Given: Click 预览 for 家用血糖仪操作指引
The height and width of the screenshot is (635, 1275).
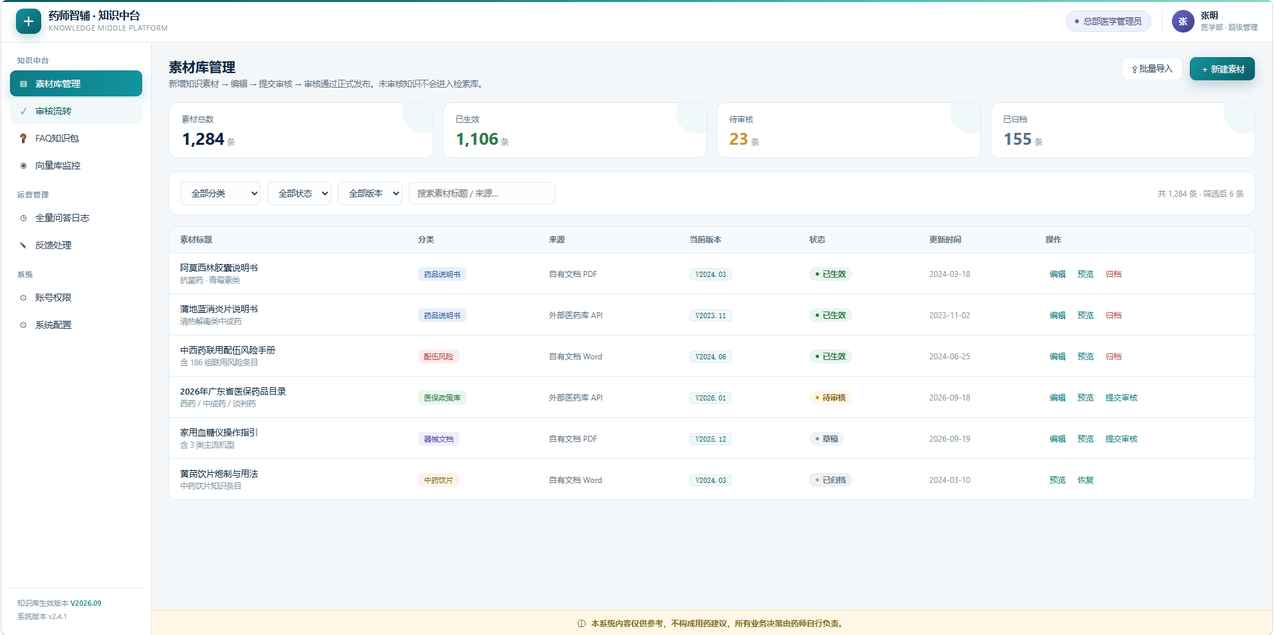Looking at the screenshot, I should pyautogui.click(x=1085, y=439).
